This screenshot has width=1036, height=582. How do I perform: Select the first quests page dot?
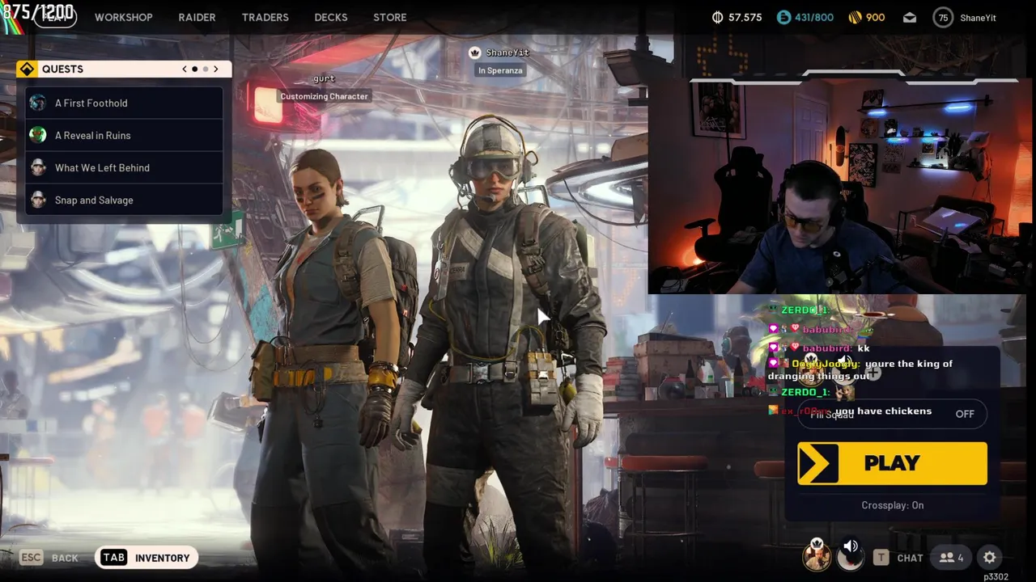click(x=194, y=69)
